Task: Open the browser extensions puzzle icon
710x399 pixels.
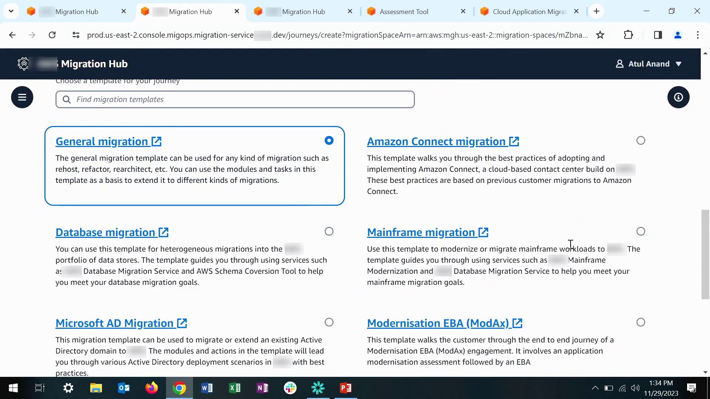Action: point(628,35)
